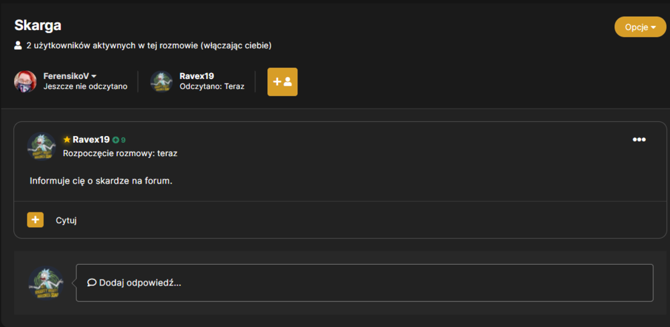Click the gold star icon beside Ravex19
This screenshot has height=327, width=670.
pos(66,139)
